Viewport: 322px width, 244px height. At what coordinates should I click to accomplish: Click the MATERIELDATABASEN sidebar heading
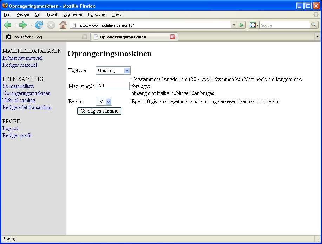[32, 51]
